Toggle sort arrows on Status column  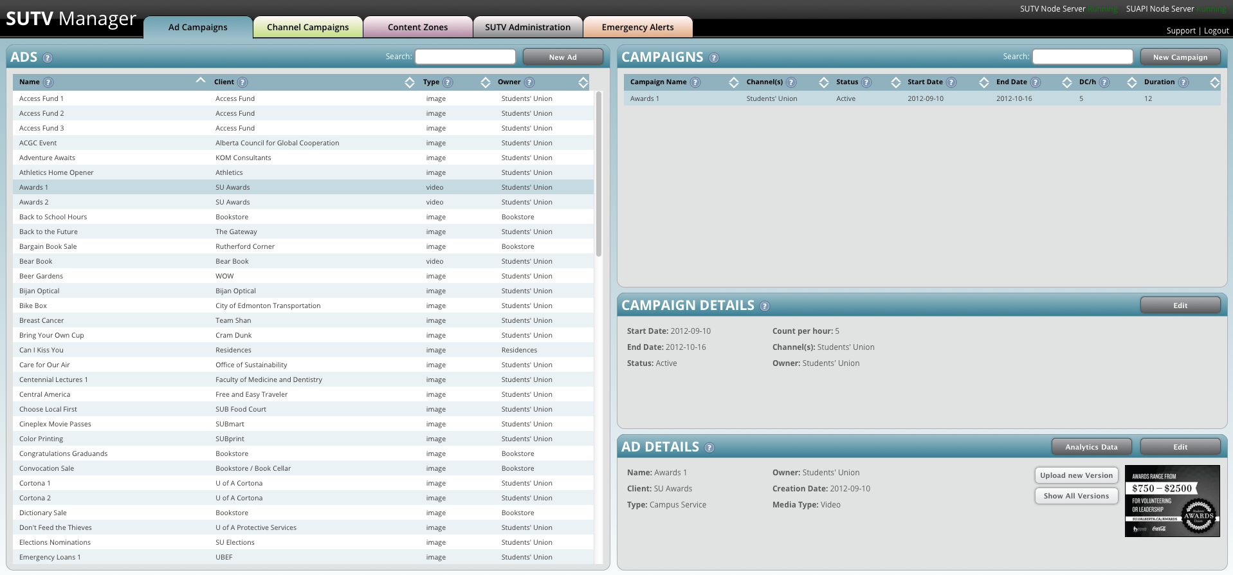tap(896, 82)
